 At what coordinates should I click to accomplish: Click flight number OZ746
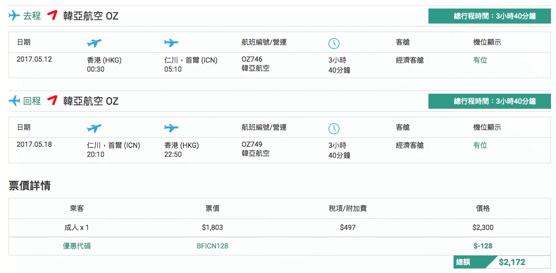coord(252,60)
